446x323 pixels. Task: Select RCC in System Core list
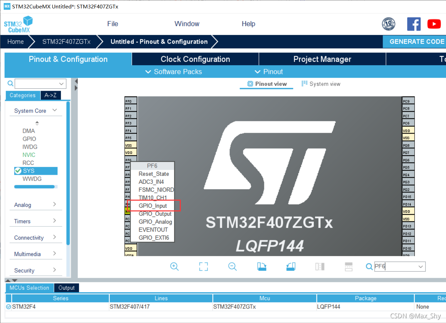pyautogui.click(x=28, y=163)
